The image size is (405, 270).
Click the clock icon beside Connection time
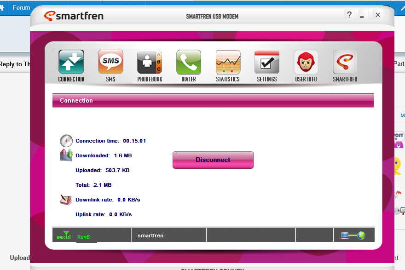[66, 141]
